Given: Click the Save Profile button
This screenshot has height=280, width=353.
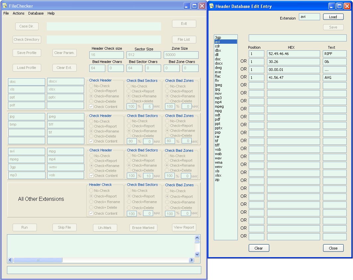Looking at the screenshot, I should [x=27, y=53].
